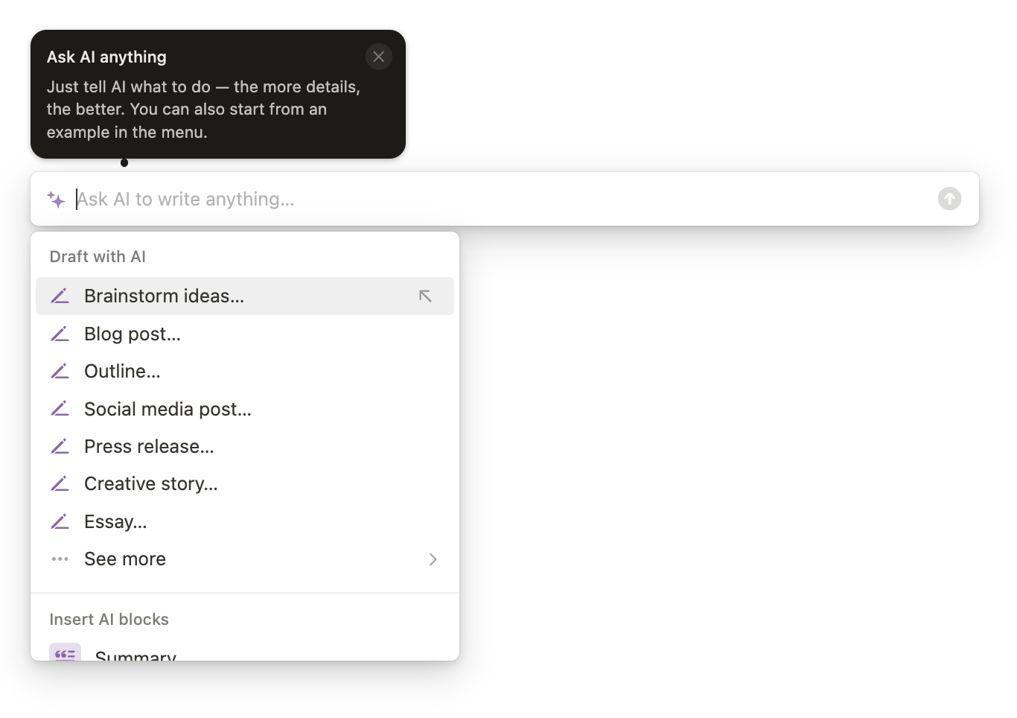This screenshot has height=718, width=1017.
Task: Insert the Summary AI block
Action: 245,652
